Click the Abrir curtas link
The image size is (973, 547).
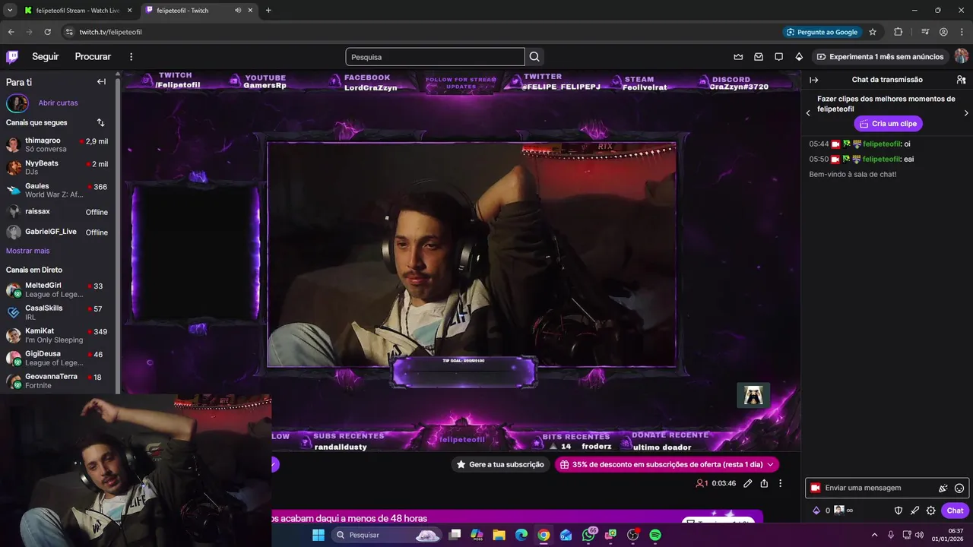point(58,103)
